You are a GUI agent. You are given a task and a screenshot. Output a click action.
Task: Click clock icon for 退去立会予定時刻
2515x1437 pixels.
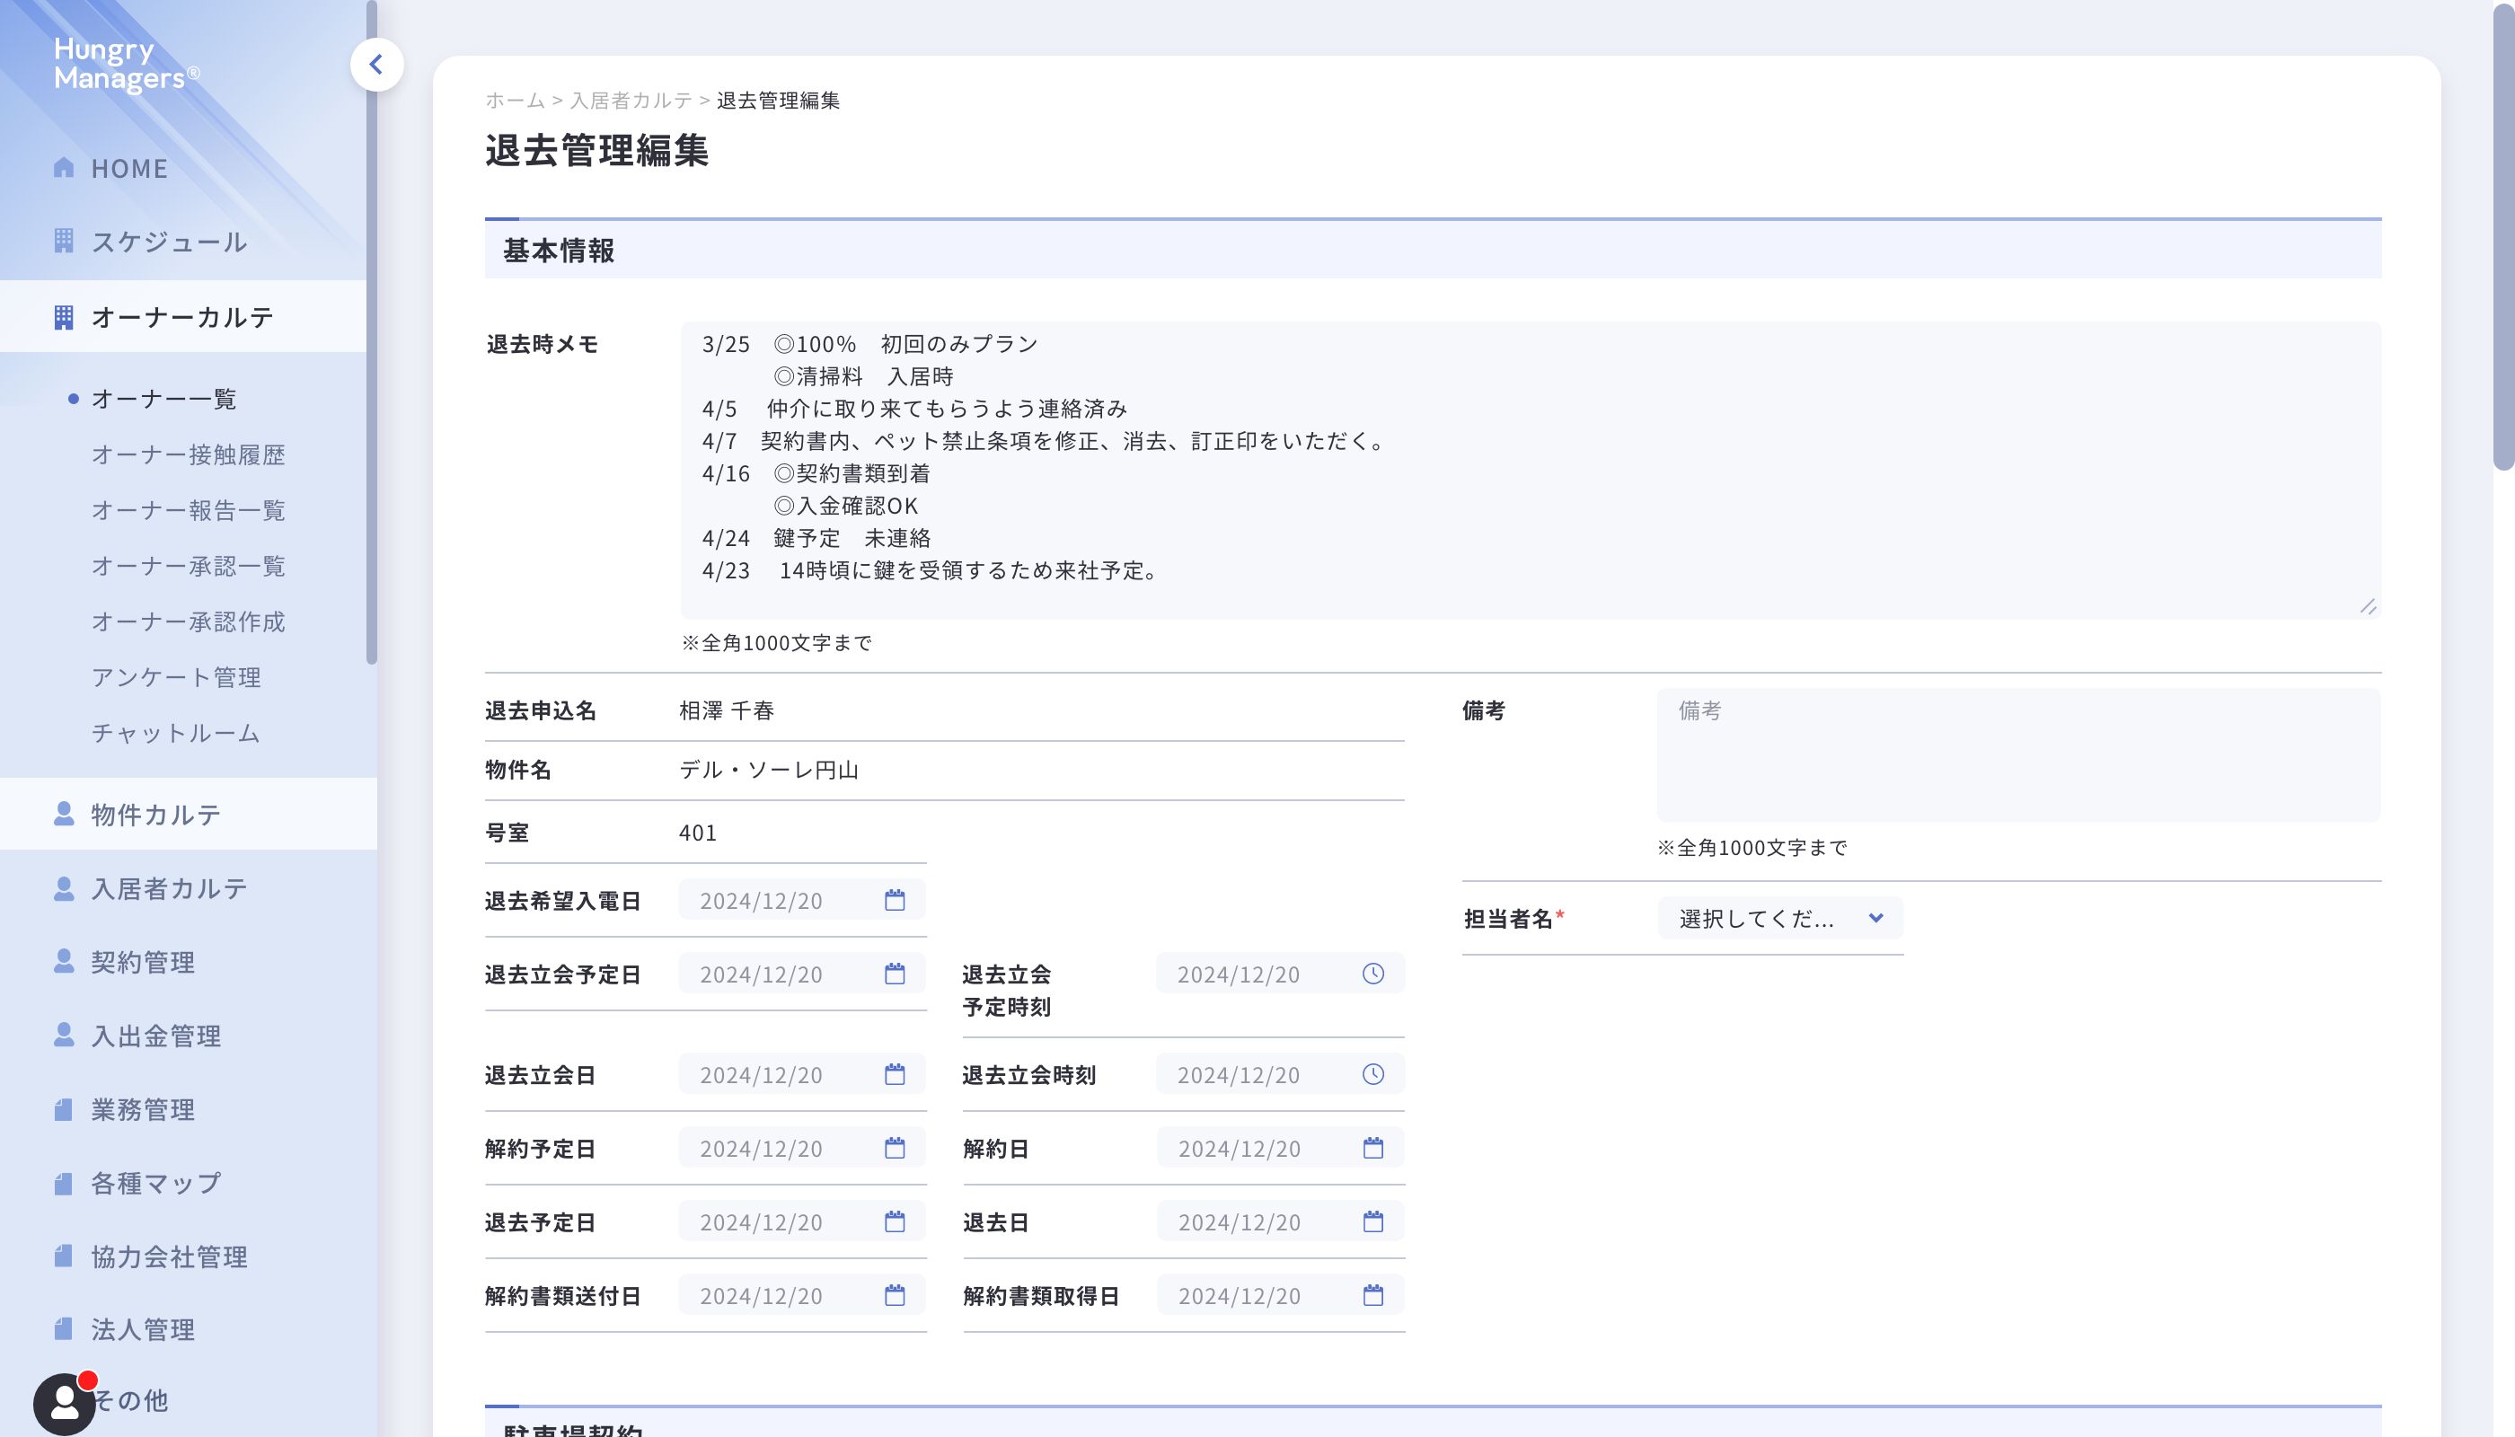(1373, 974)
